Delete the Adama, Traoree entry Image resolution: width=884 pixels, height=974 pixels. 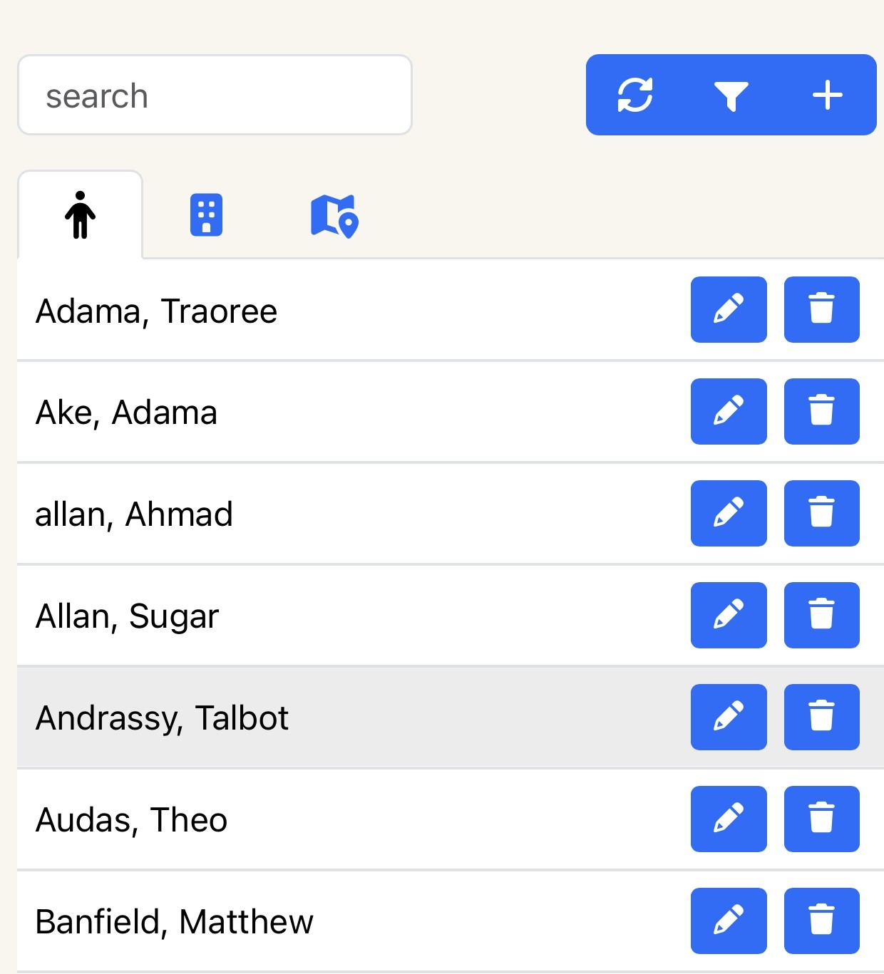click(x=821, y=309)
